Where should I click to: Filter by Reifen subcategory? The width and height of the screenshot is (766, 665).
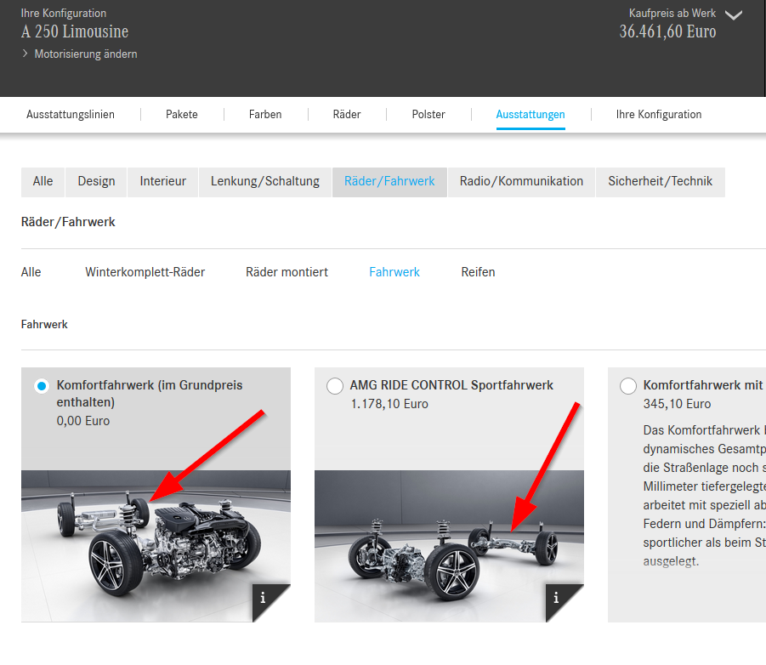(478, 272)
